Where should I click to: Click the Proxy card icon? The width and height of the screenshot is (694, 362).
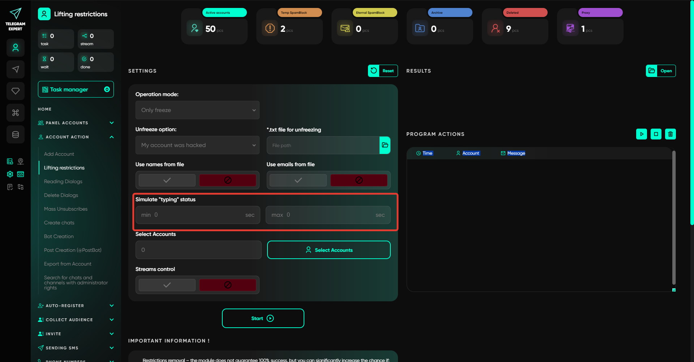pyautogui.click(x=570, y=28)
